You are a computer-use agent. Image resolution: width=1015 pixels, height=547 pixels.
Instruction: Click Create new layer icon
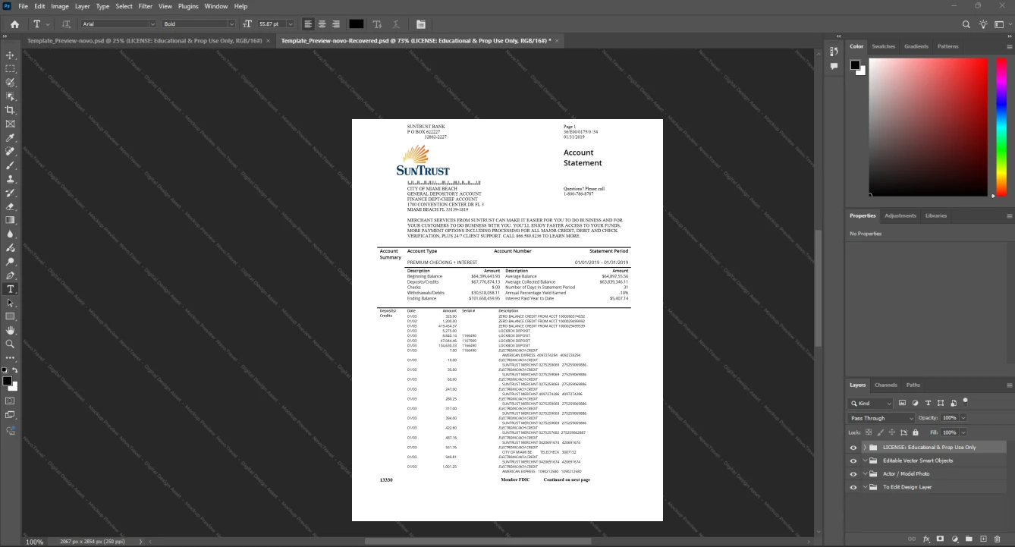pos(983,539)
